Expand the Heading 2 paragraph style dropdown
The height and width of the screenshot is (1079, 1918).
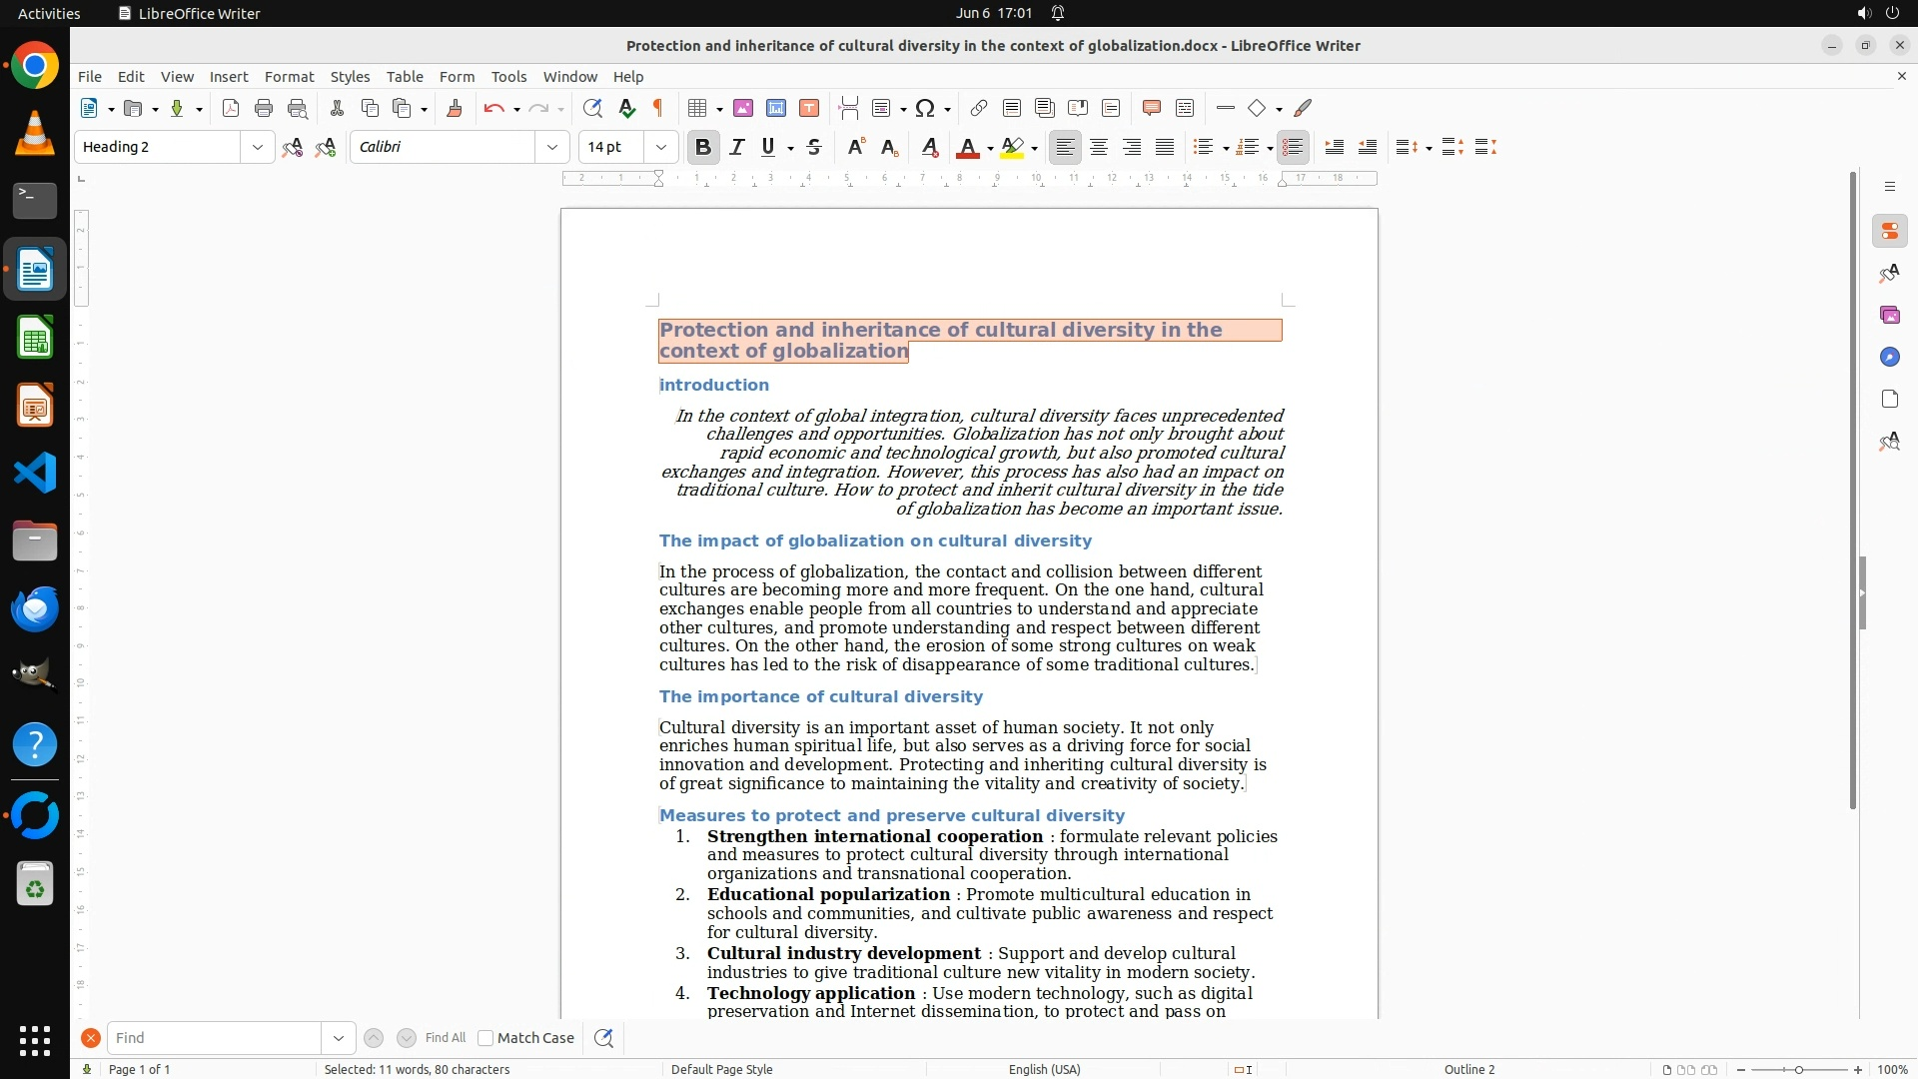[258, 148]
